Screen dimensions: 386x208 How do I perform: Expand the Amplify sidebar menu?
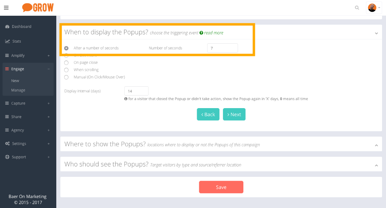click(x=48, y=55)
